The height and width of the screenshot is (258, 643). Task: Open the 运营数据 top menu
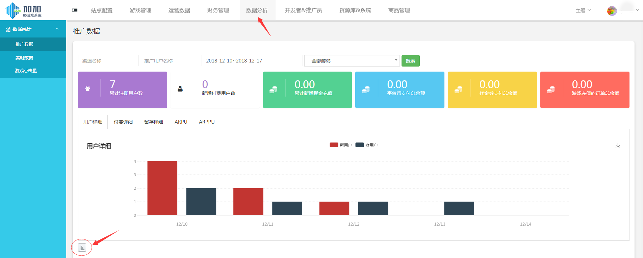[x=179, y=10]
